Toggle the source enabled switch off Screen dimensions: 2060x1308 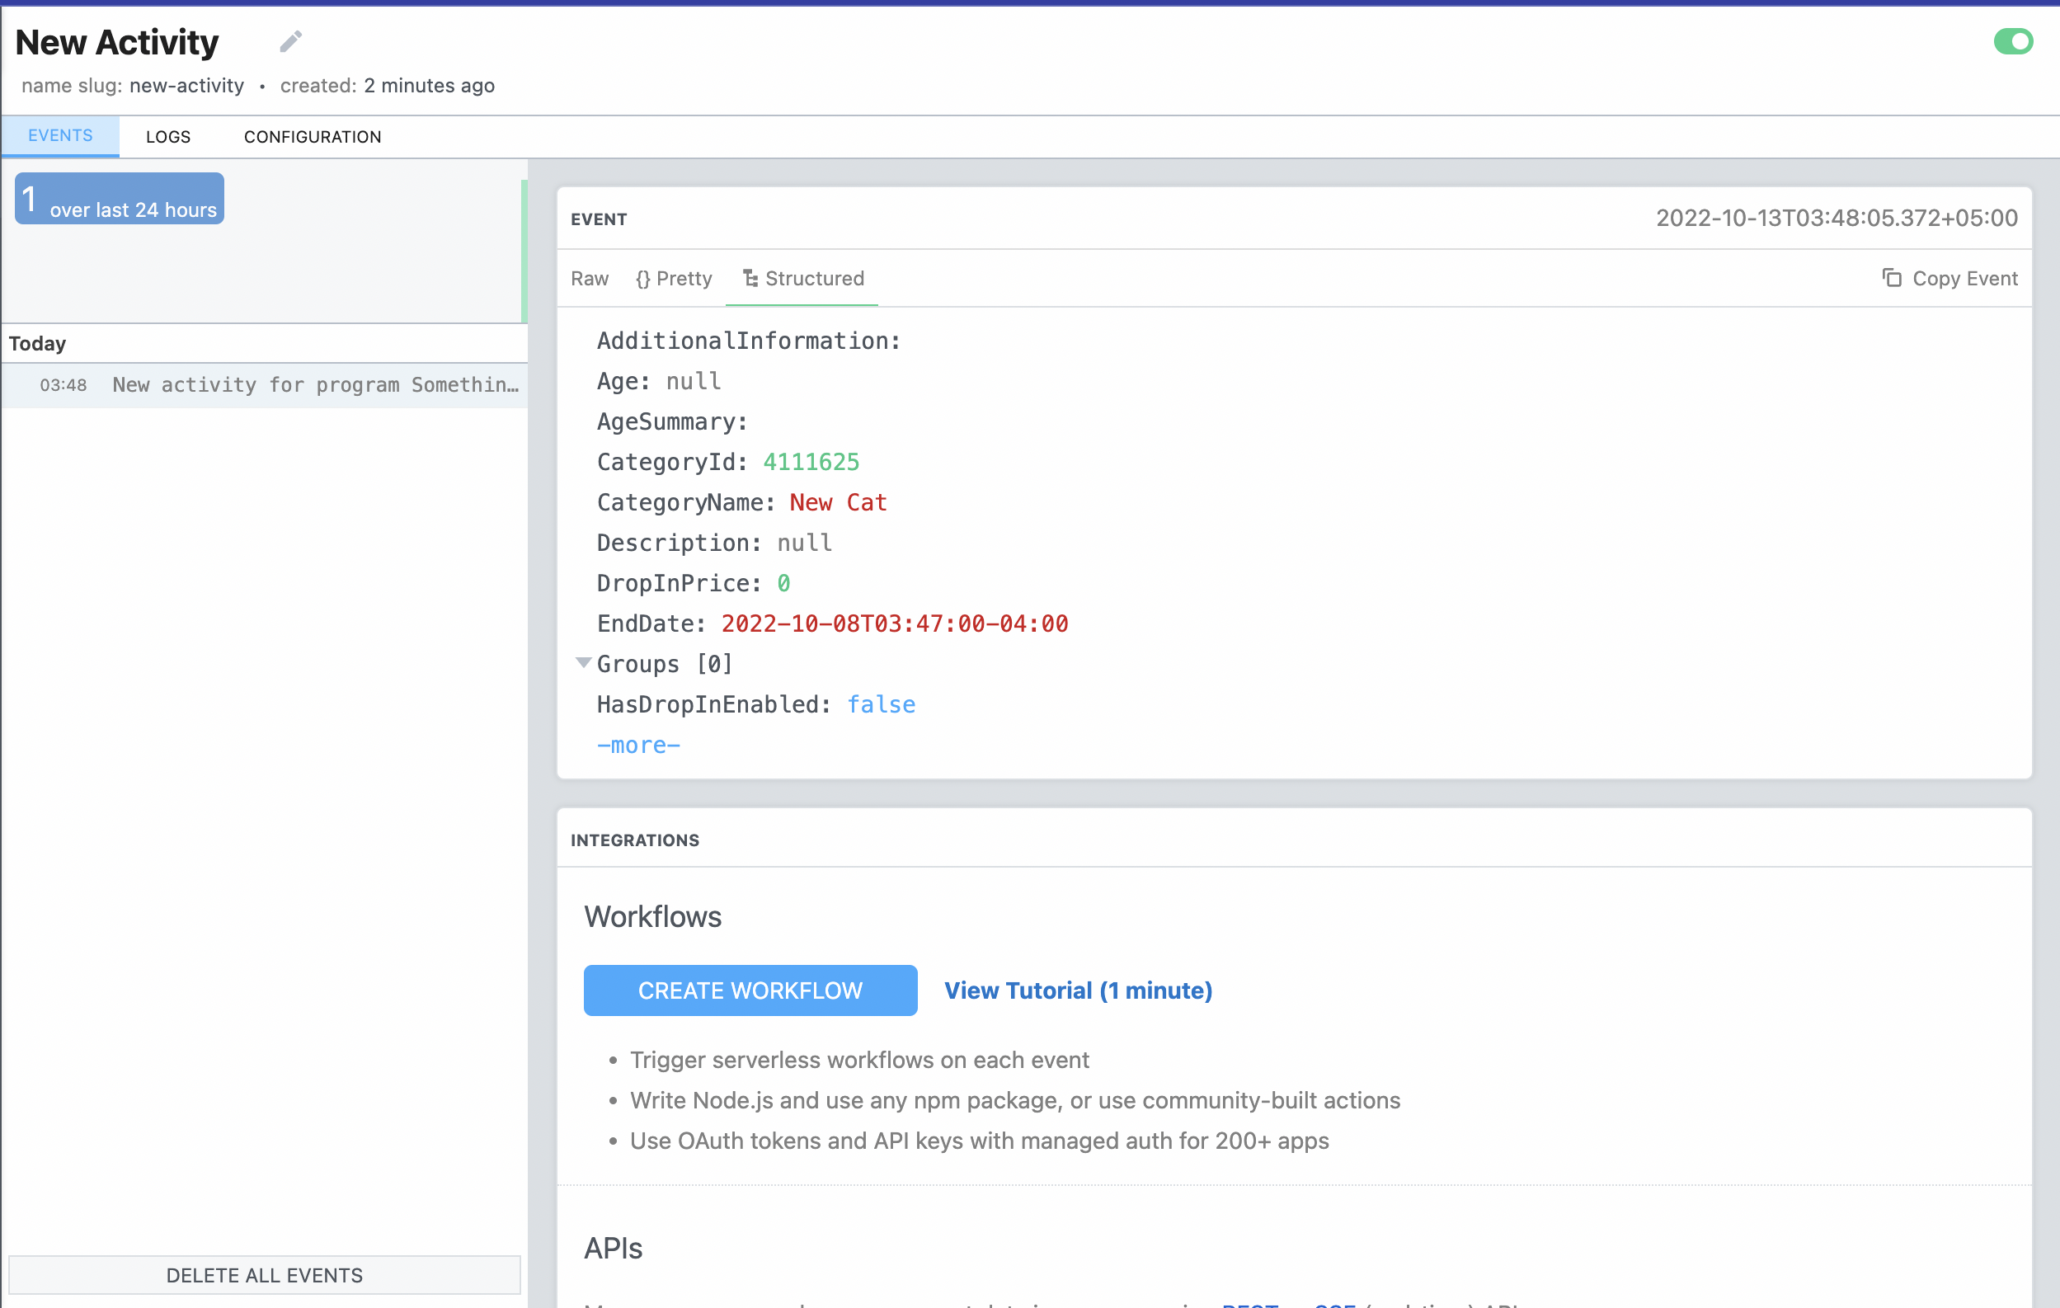2012,41
